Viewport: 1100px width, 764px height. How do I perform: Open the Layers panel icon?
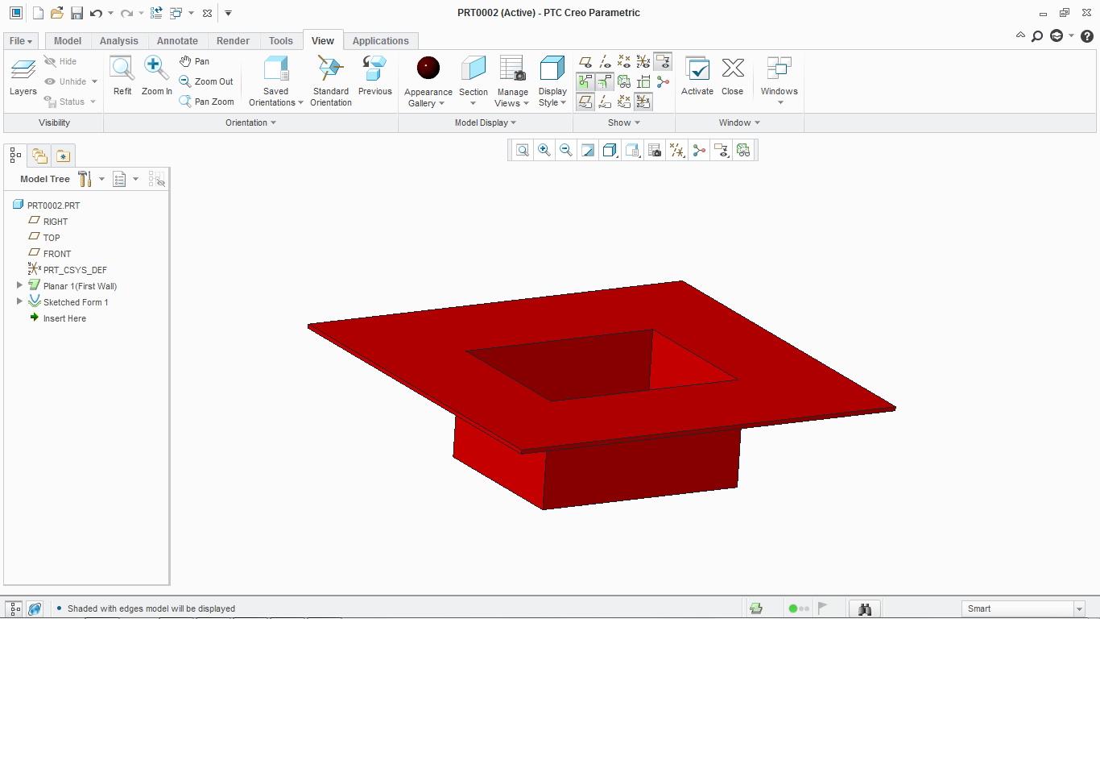coord(23,69)
